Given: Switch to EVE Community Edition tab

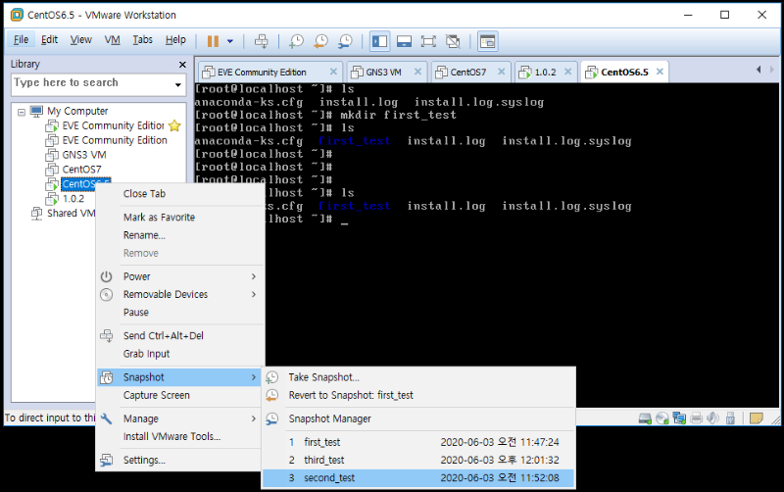Looking at the screenshot, I should tap(262, 72).
